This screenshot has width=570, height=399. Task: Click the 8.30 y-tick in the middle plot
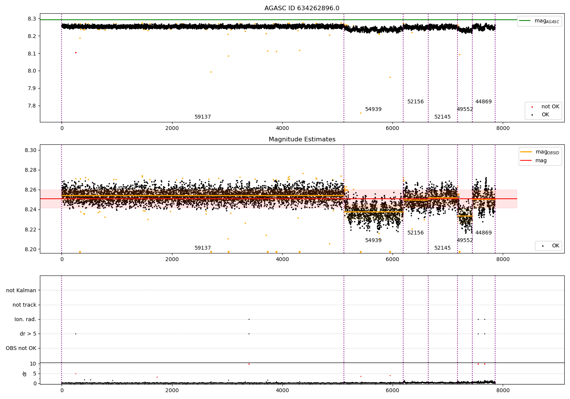(x=30, y=150)
